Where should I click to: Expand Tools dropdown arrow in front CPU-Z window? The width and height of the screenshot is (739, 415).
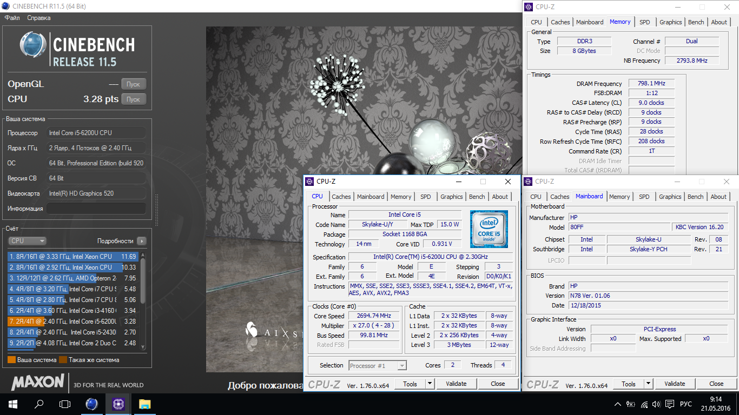430,384
